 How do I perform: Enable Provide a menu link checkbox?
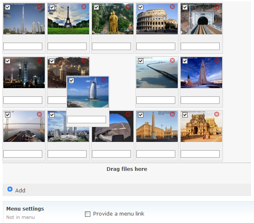coord(87,214)
